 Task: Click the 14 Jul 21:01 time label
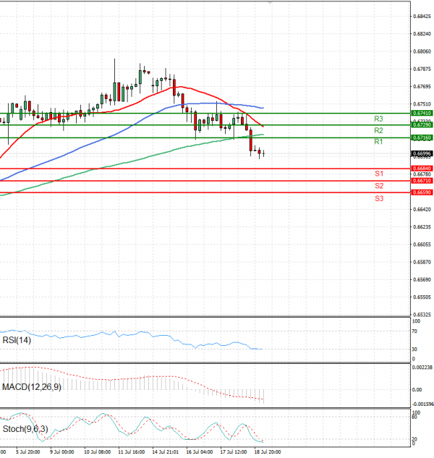(x=166, y=452)
